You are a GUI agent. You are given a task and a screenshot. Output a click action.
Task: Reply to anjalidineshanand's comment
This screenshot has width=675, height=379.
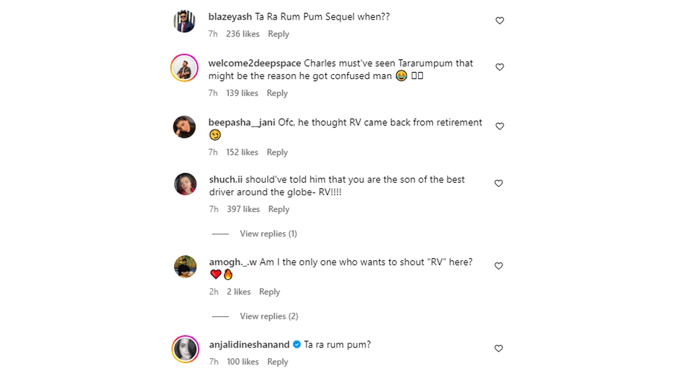tap(277, 362)
